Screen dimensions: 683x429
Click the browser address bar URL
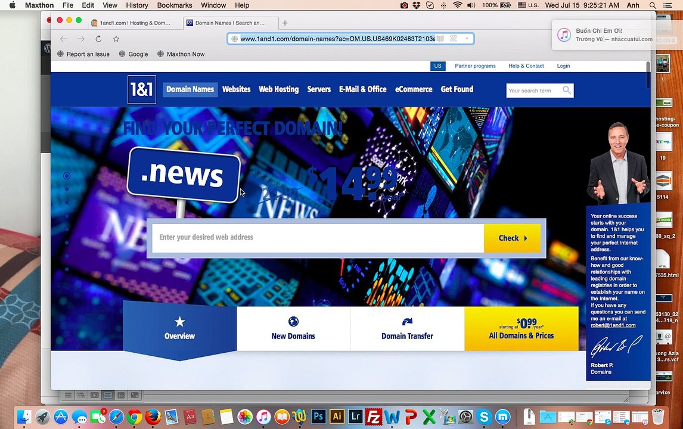pyautogui.click(x=337, y=39)
